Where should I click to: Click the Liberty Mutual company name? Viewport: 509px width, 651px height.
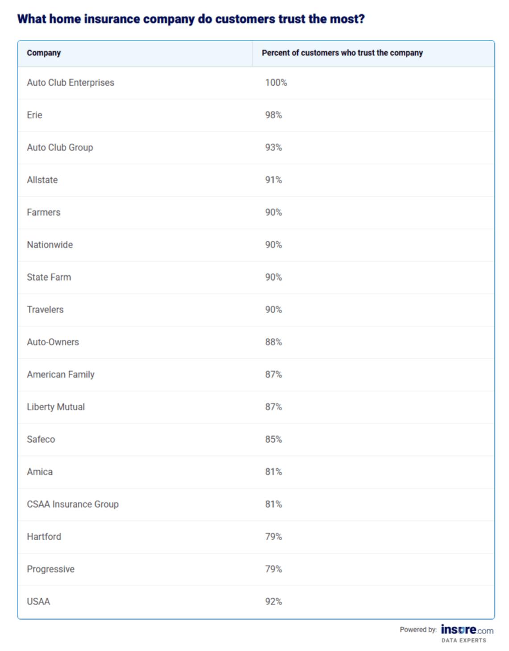56,407
